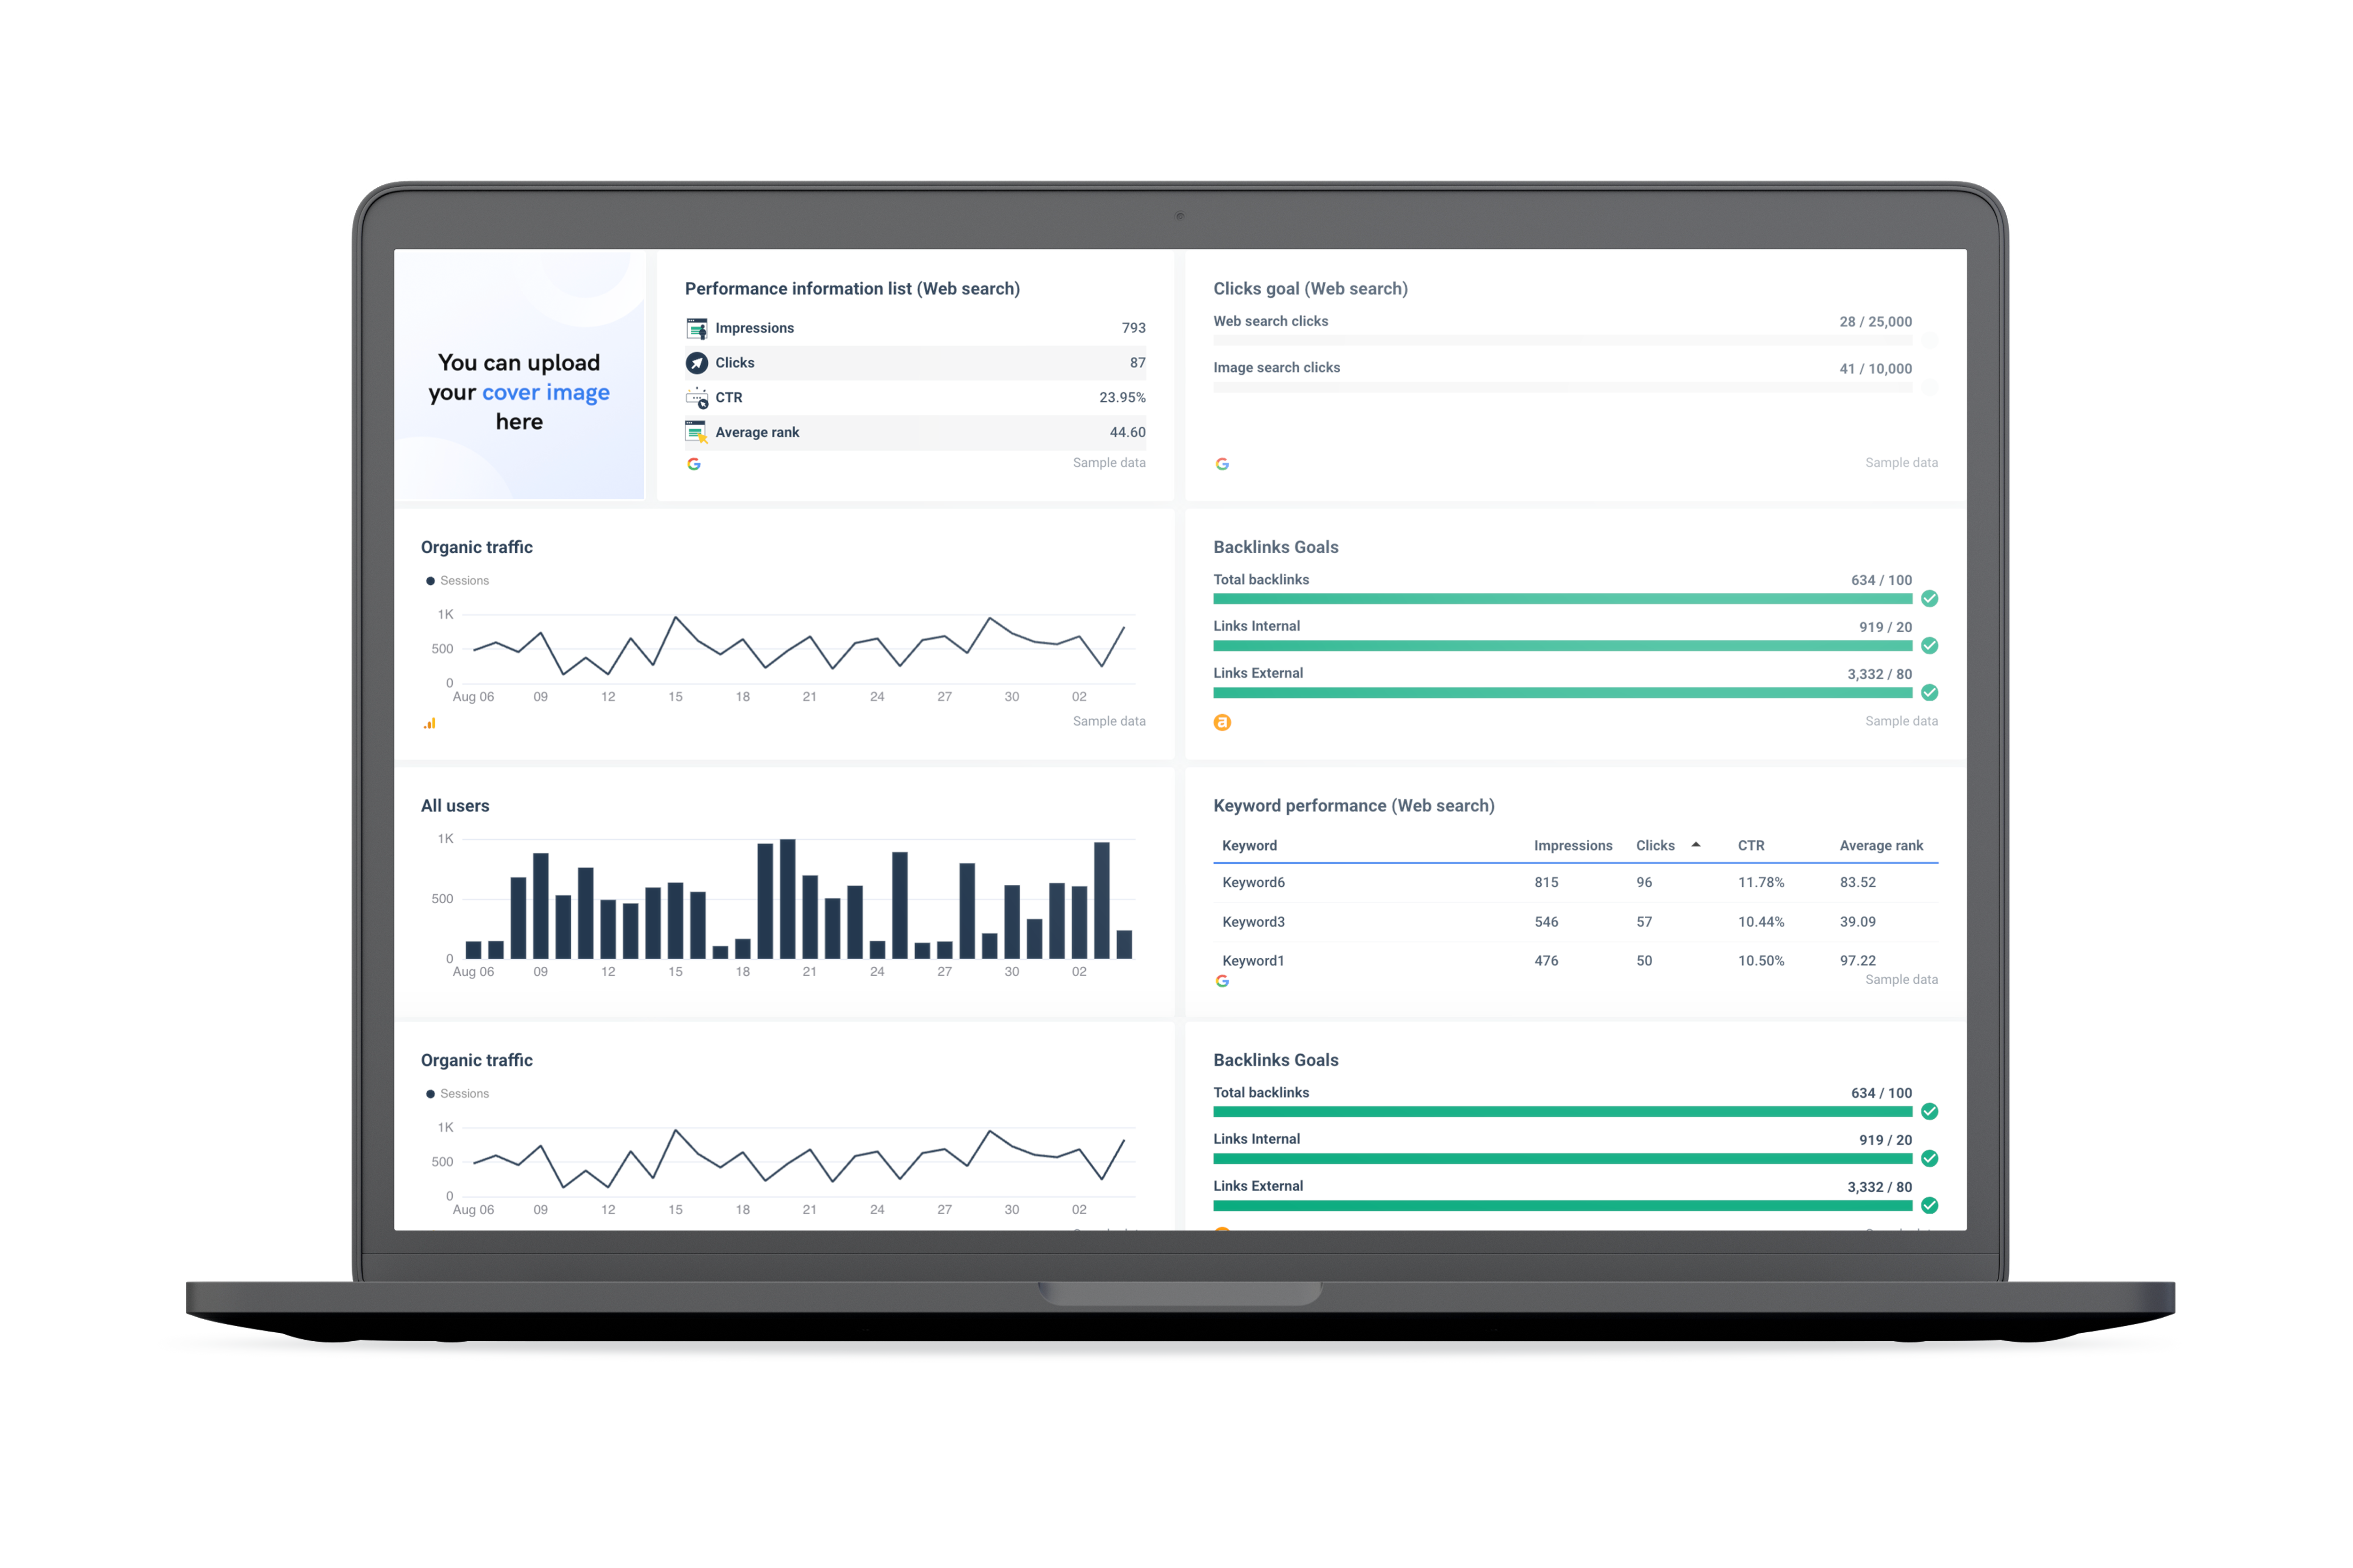The height and width of the screenshot is (1568, 2353).
Task: Click the CTR icon in the performance list
Action: click(696, 398)
